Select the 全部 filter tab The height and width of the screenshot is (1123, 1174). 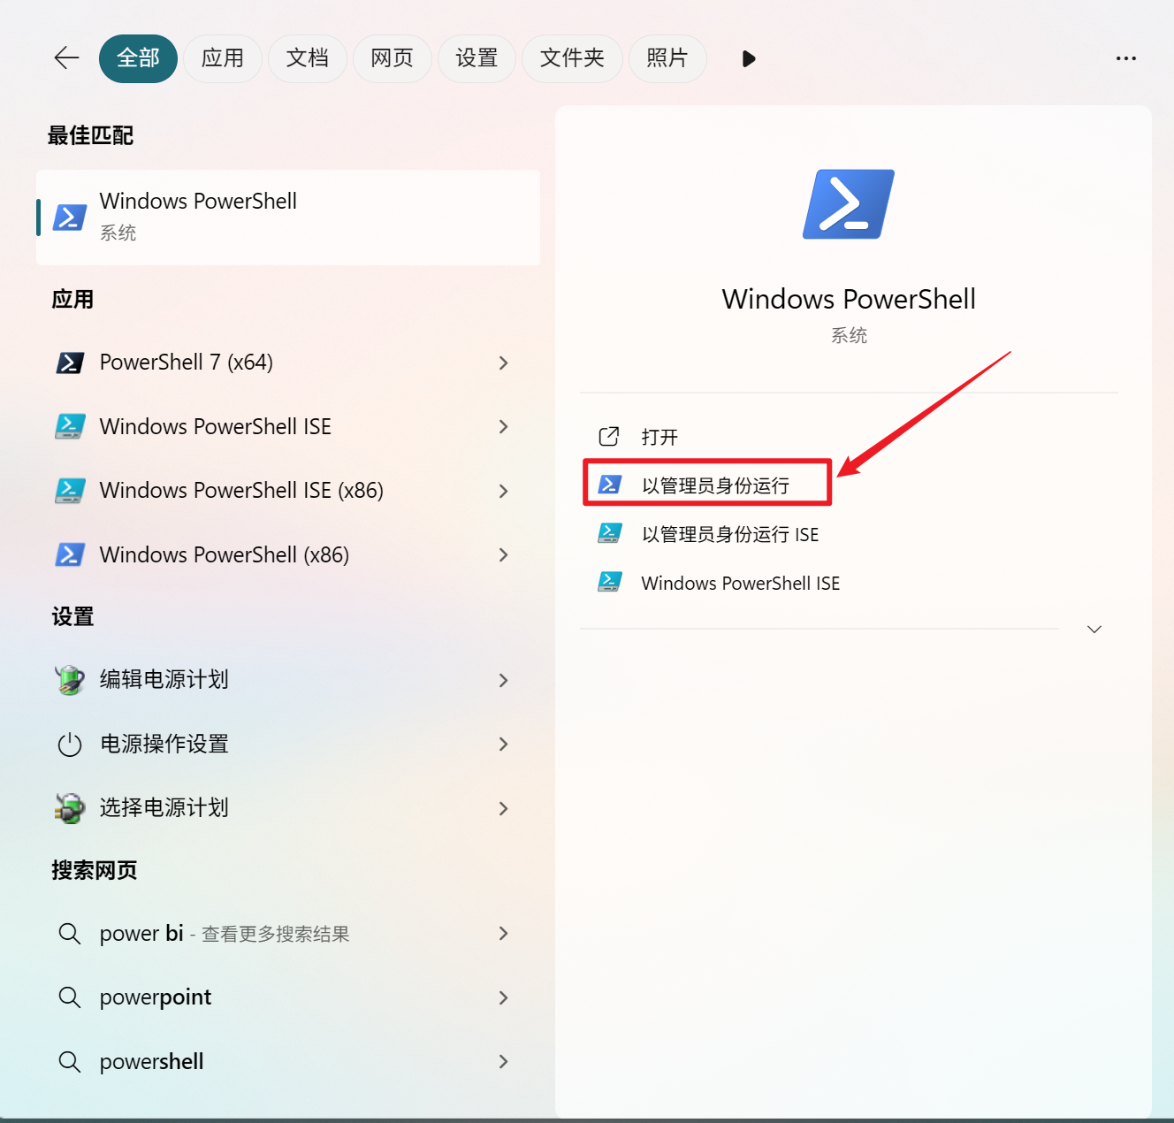click(138, 58)
